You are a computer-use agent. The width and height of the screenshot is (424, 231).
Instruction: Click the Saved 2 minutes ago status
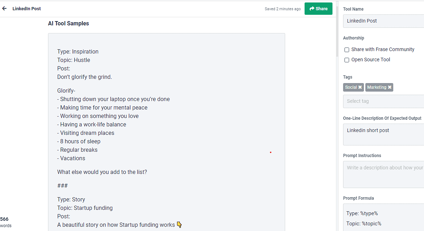point(283,9)
